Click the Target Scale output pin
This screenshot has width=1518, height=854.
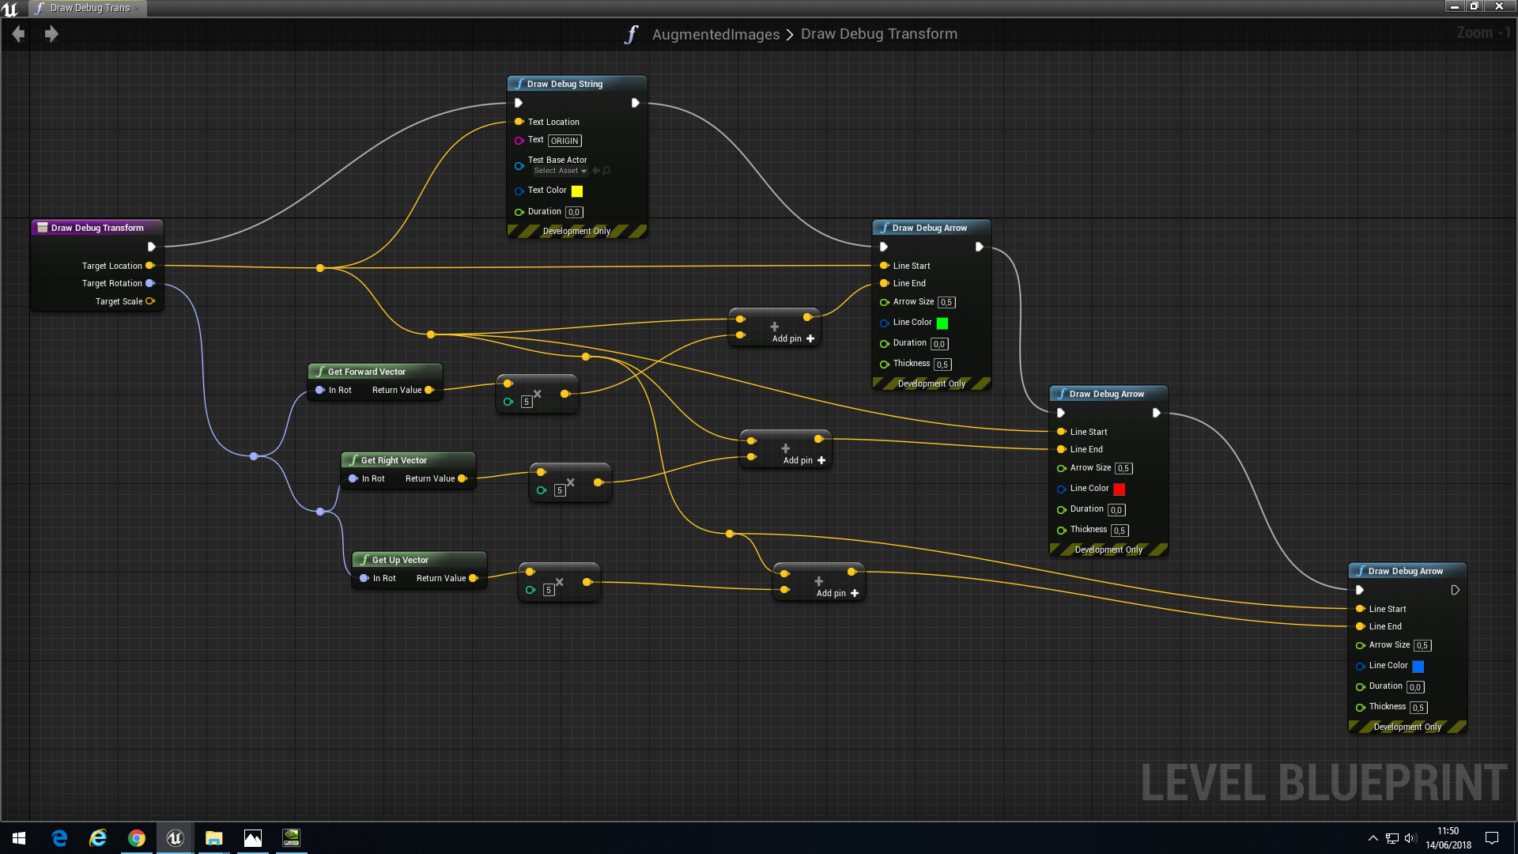pos(150,301)
